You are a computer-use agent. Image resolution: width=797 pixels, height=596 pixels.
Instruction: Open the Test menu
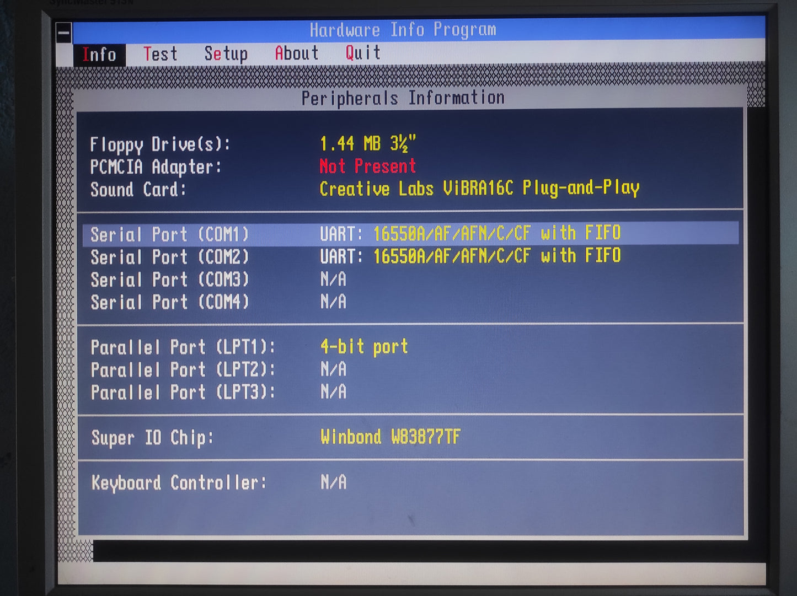(160, 53)
